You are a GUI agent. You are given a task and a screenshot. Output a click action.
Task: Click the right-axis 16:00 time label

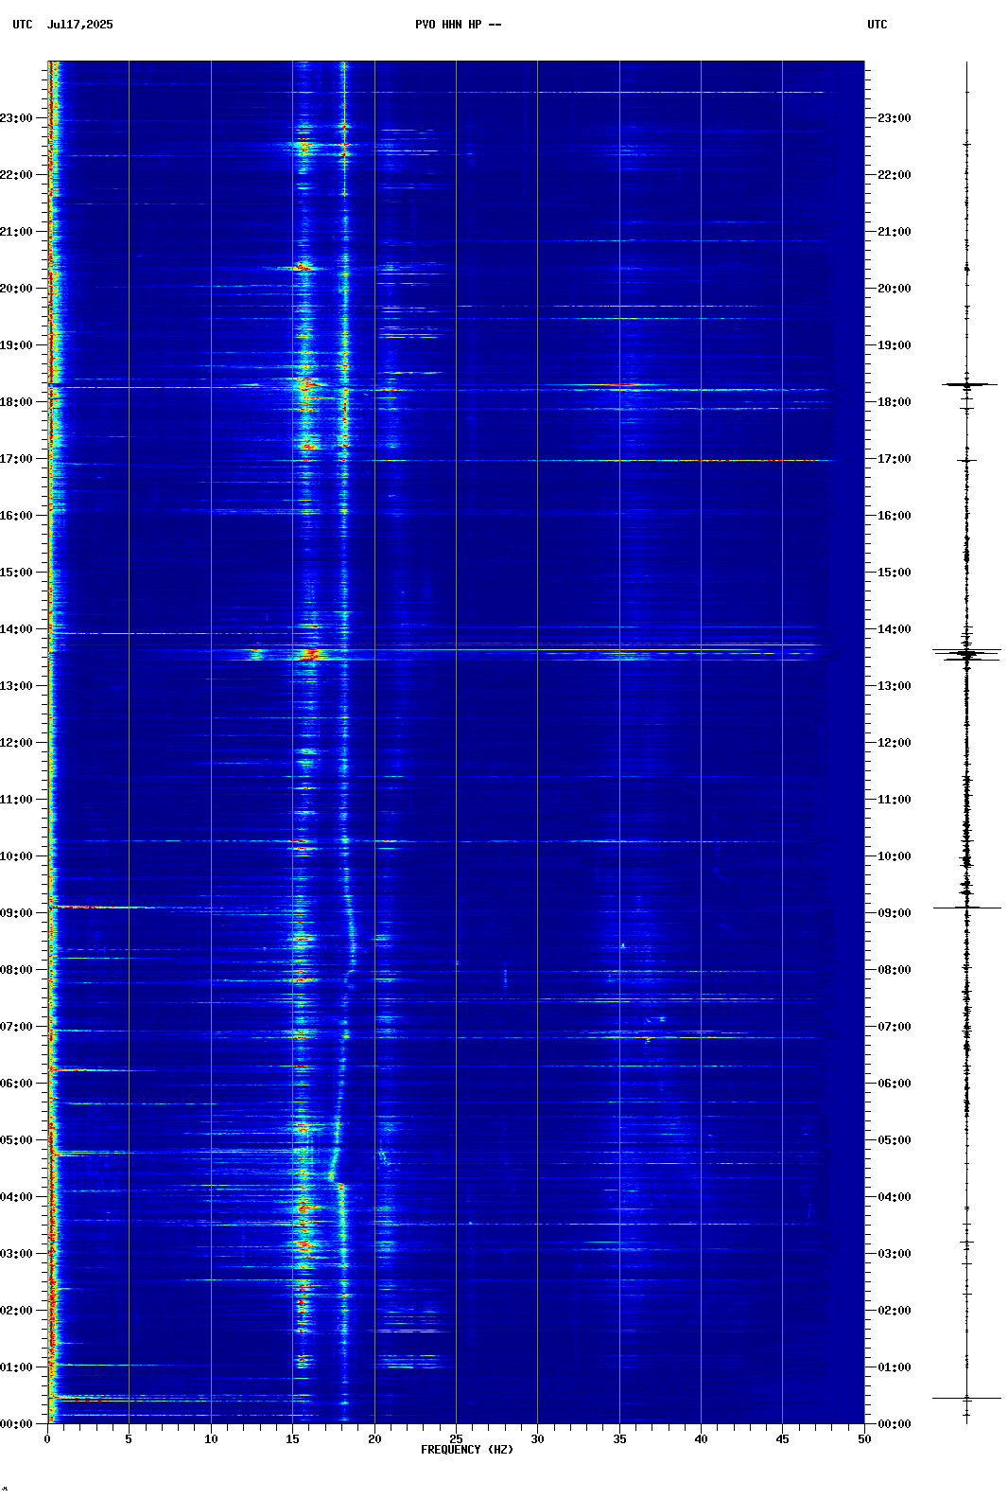point(895,516)
